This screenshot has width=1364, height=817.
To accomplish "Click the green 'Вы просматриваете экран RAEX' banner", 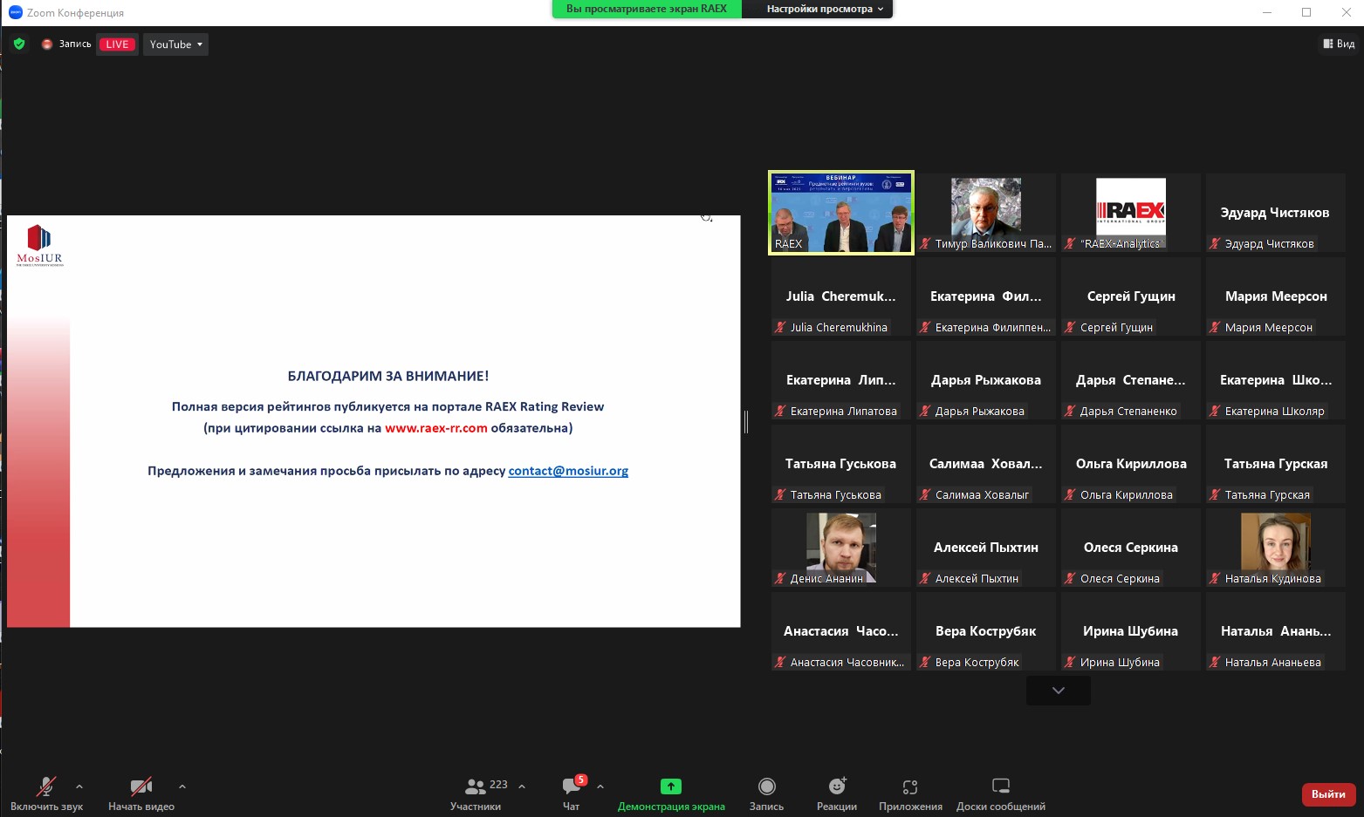I will pos(647,9).
